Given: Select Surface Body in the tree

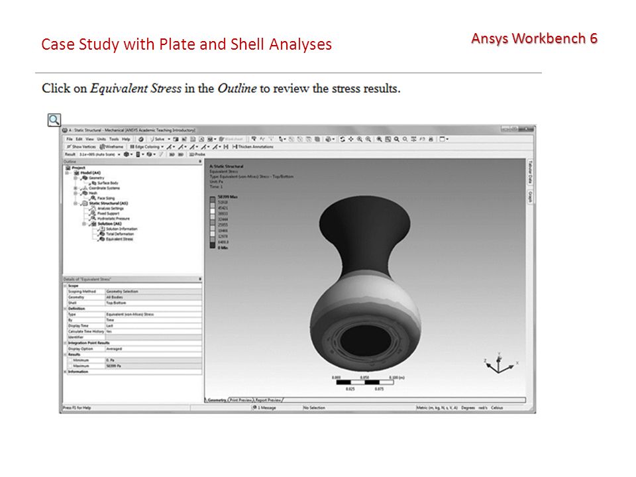Looking at the screenshot, I should pos(108,183).
